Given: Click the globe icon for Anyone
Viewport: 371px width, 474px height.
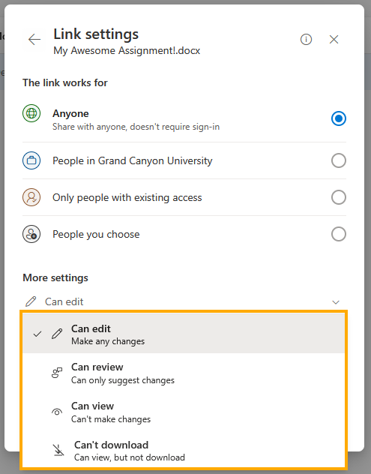Looking at the screenshot, I should pyautogui.click(x=31, y=113).
